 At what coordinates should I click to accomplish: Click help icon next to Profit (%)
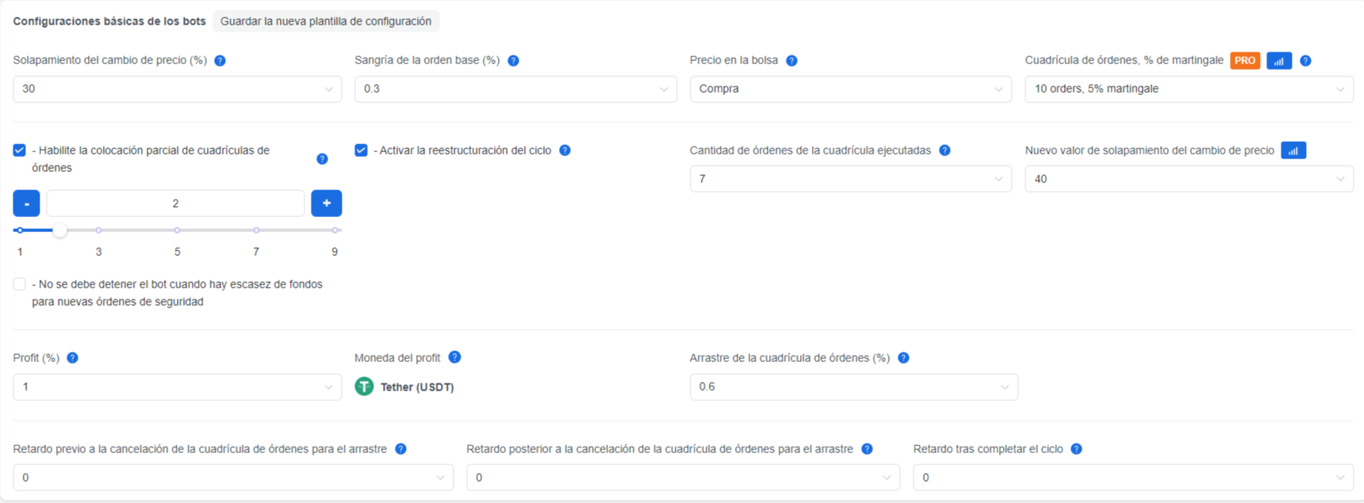coord(73,358)
